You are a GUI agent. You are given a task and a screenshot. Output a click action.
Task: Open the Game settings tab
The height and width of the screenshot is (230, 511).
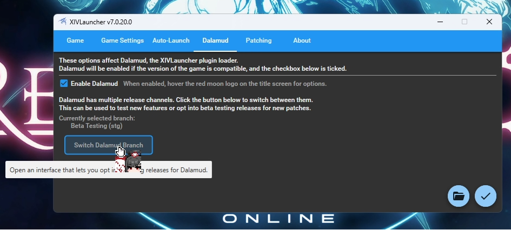tap(75, 40)
